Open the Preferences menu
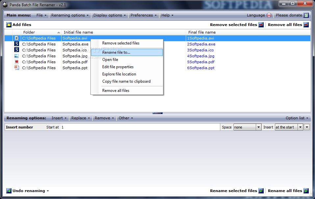 click(x=143, y=15)
